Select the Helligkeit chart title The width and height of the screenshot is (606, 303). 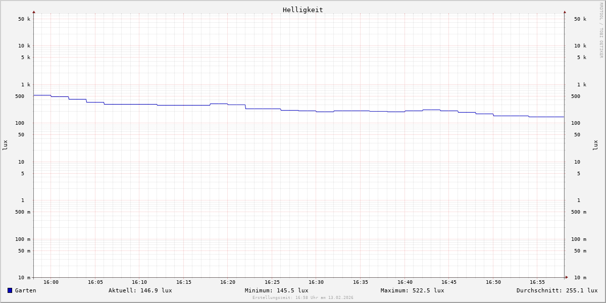[x=302, y=10]
